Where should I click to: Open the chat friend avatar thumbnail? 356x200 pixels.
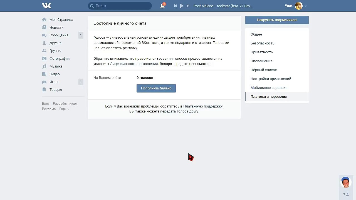(346, 182)
